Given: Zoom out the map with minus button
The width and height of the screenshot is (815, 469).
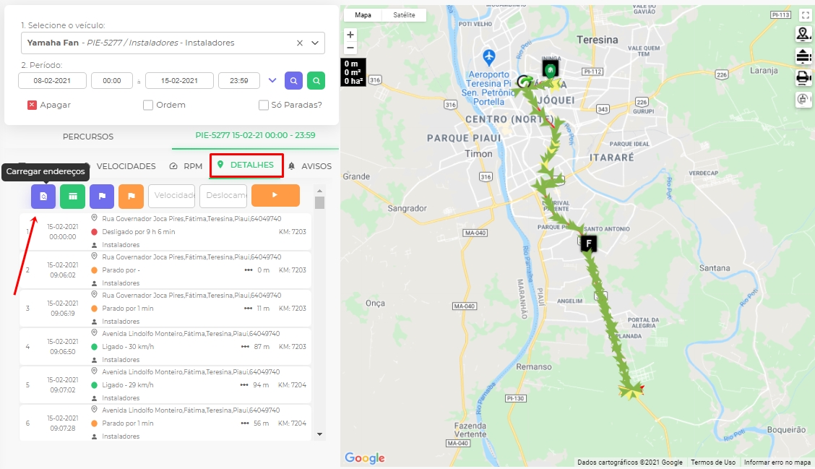Looking at the screenshot, I should pyautogui.click(x=350, y=48).
